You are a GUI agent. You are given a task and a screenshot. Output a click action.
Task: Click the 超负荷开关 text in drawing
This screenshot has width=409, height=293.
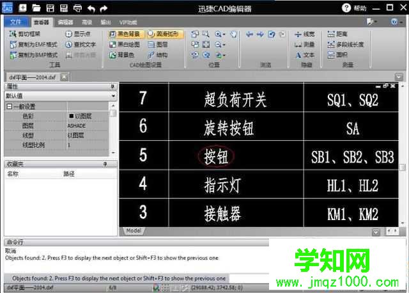click(235, 99)
